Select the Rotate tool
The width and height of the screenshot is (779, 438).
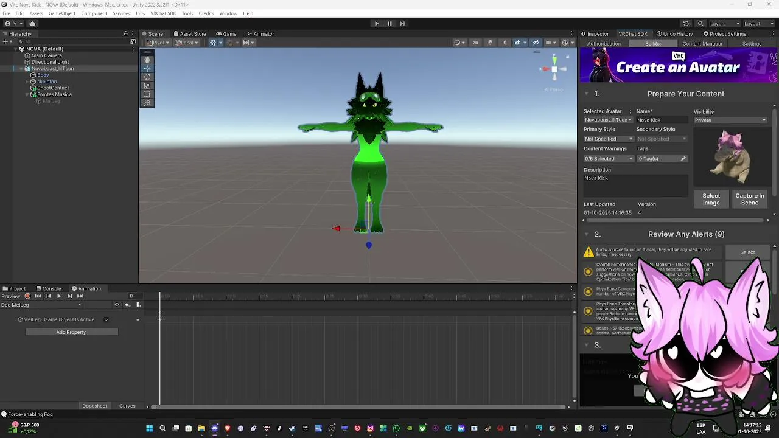click(147, 77)
